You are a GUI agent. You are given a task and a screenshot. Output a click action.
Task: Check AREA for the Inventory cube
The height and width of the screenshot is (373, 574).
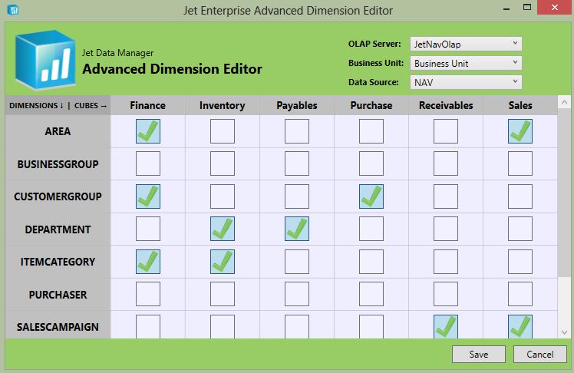[223, 131]
